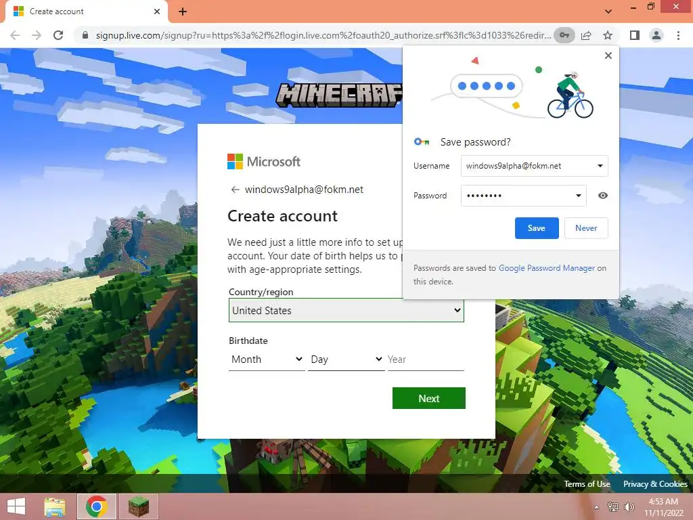693x520 pixels.
Task: Click the green Next button
Action: [428, 398]
